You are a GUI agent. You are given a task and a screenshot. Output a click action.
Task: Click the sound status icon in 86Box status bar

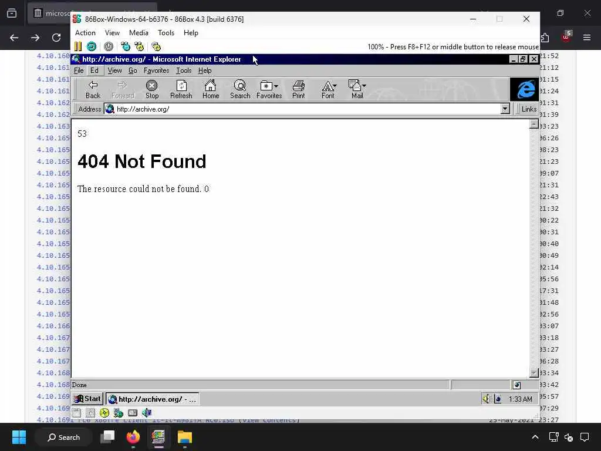(147, 413)
